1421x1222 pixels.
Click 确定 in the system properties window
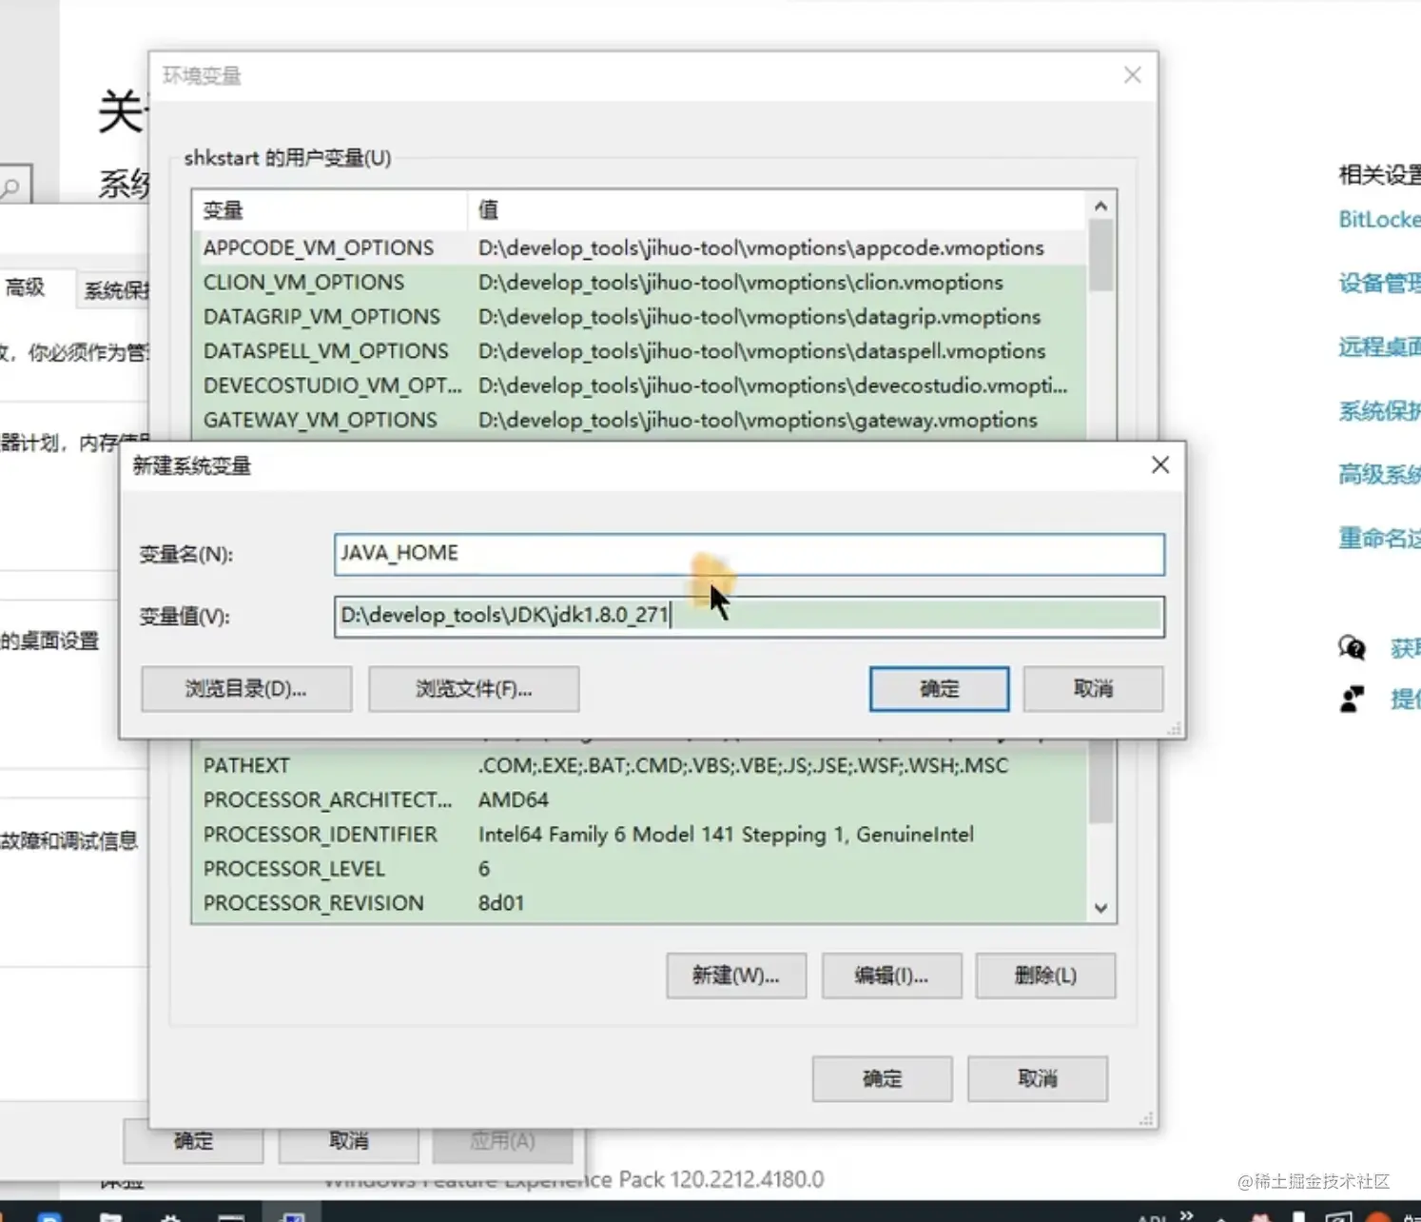(x=193, y=1141)
